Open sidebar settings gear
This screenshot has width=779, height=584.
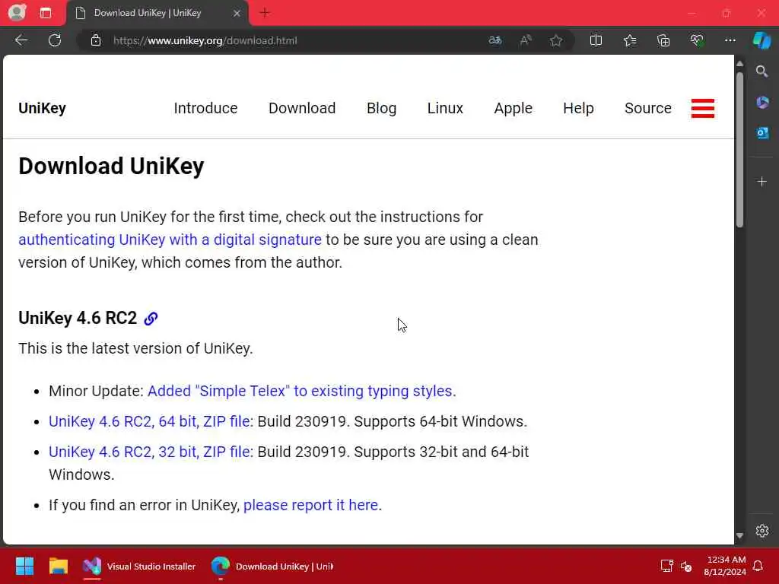point(762,530)
